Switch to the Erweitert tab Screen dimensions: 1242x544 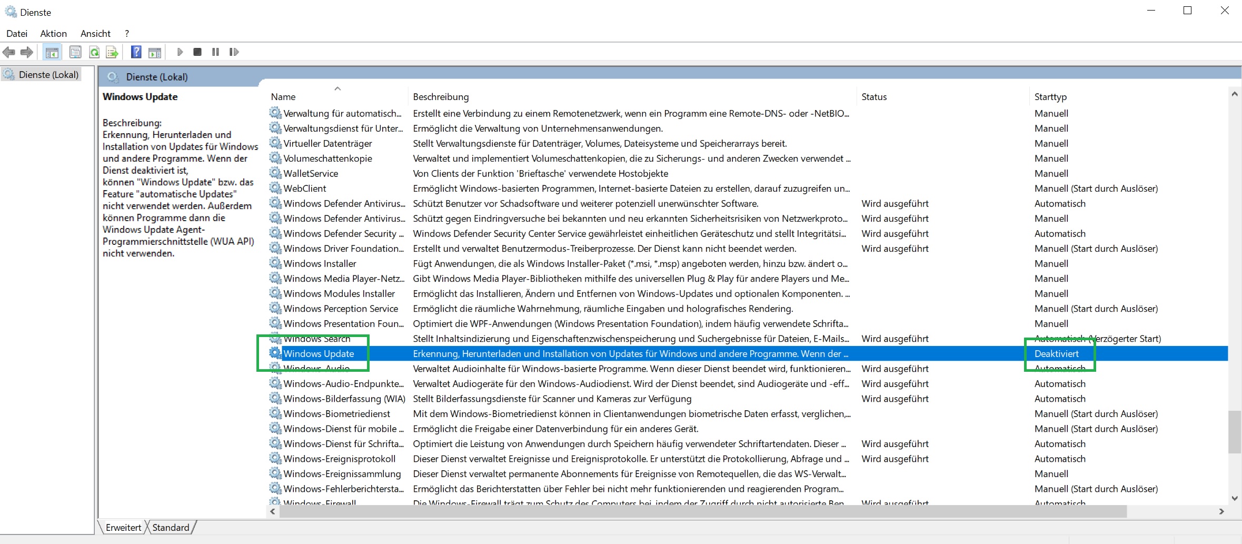[x=123, y=527]
